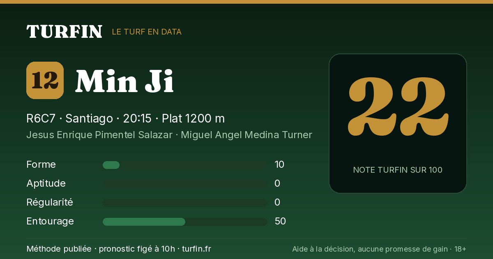Image resolution: width=493 pixels, height=259 pixels.
Task: Click the gold number 12 badge
Action: 45,80
